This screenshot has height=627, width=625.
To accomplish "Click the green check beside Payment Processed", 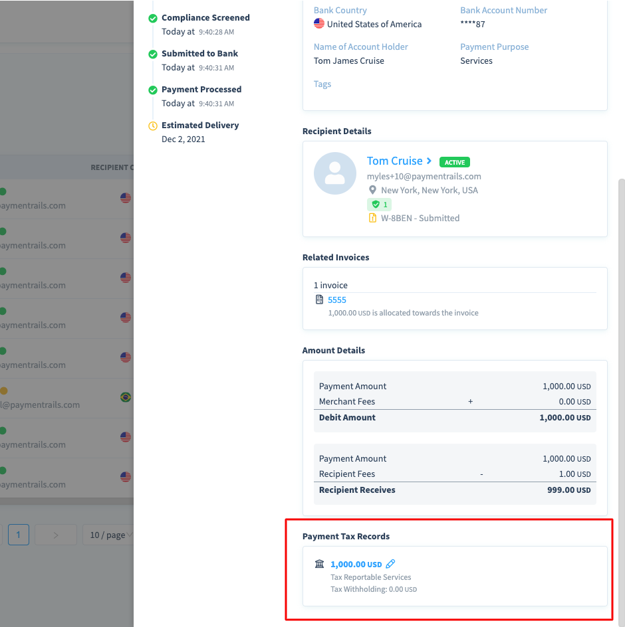I will tap(153, 90).
